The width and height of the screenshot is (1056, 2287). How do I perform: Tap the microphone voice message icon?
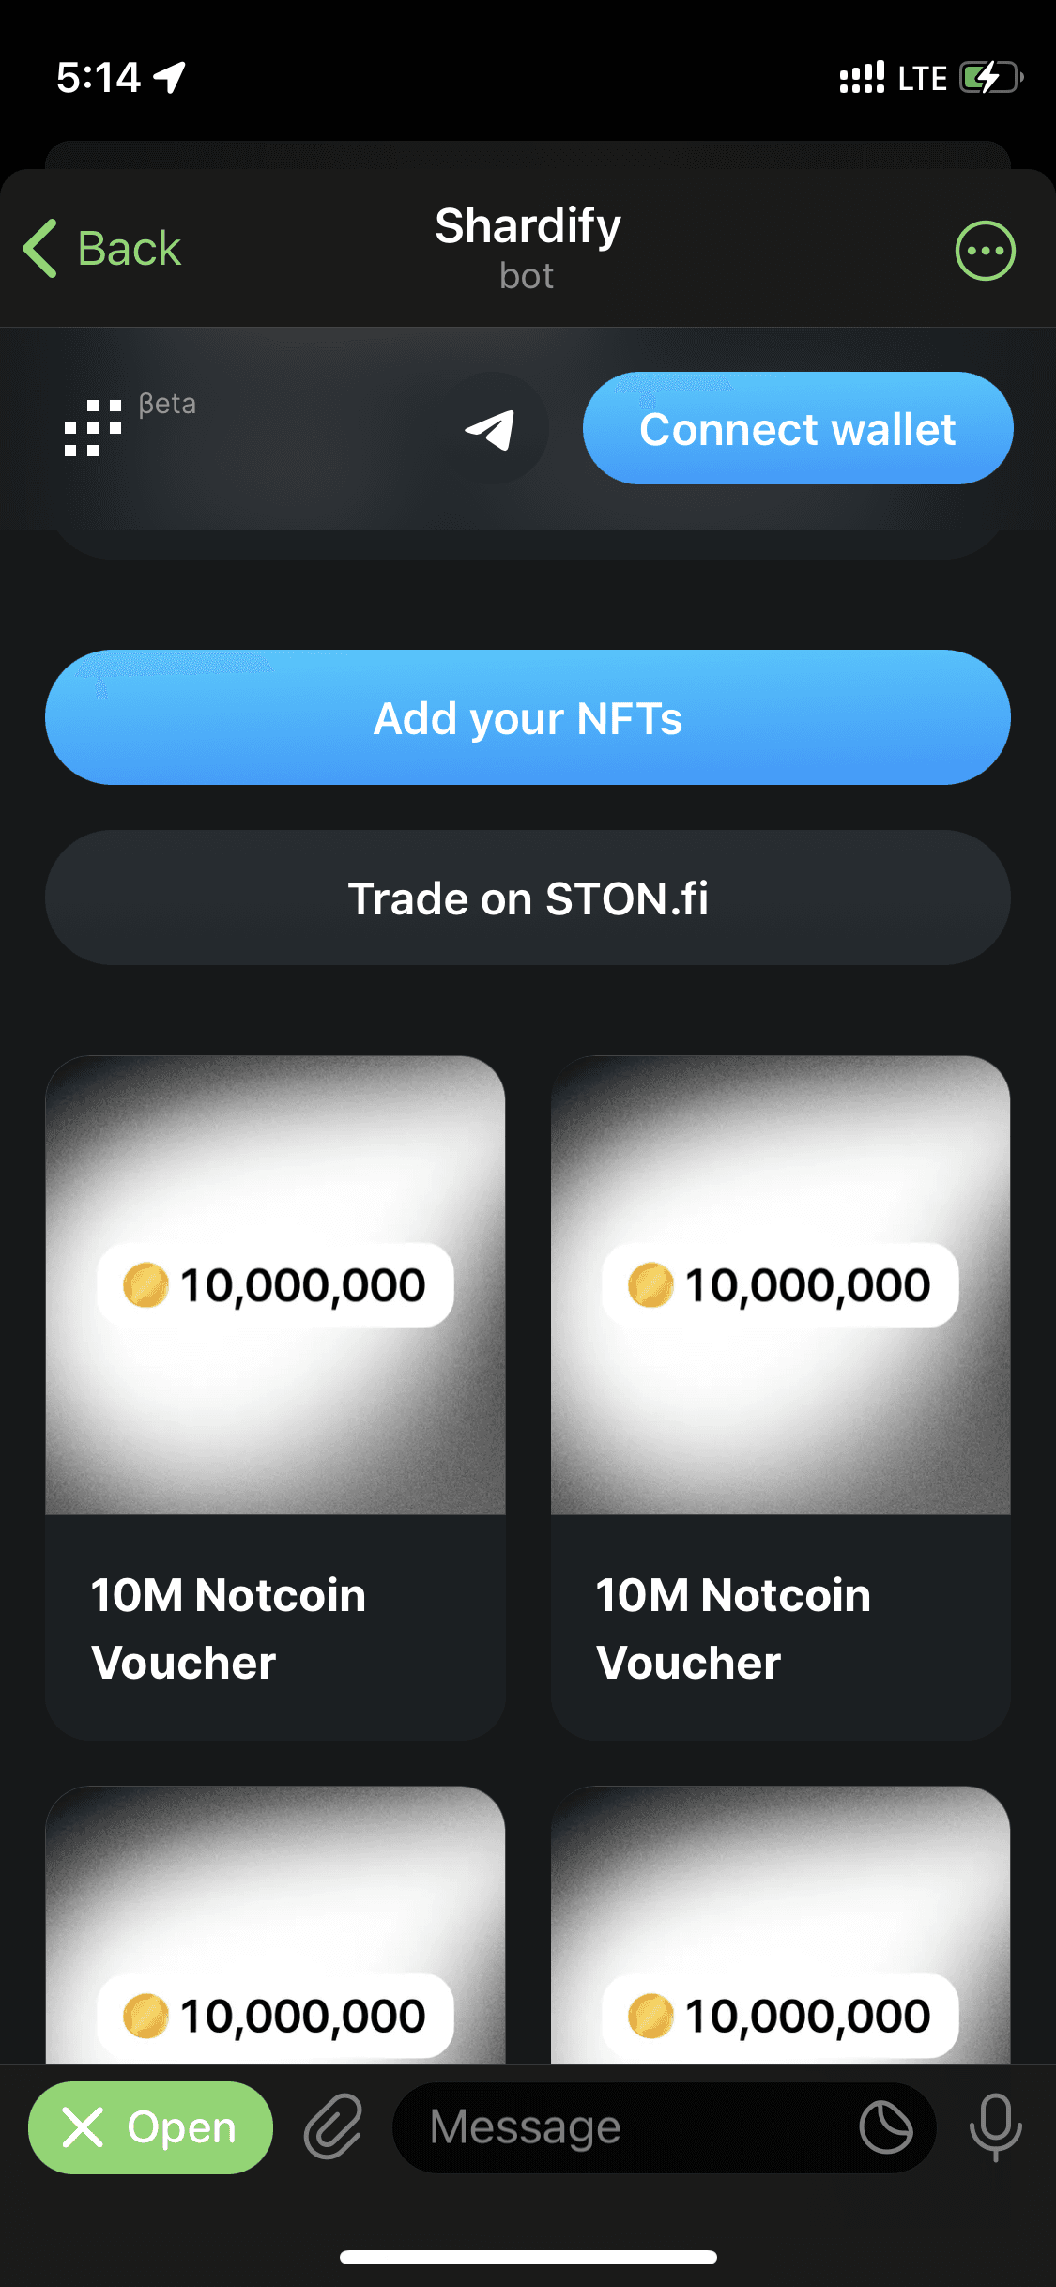coord(995,2126)
